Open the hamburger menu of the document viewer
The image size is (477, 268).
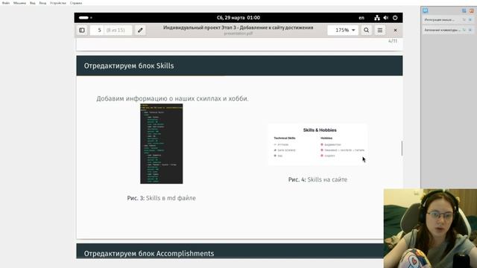pos(380,30)
